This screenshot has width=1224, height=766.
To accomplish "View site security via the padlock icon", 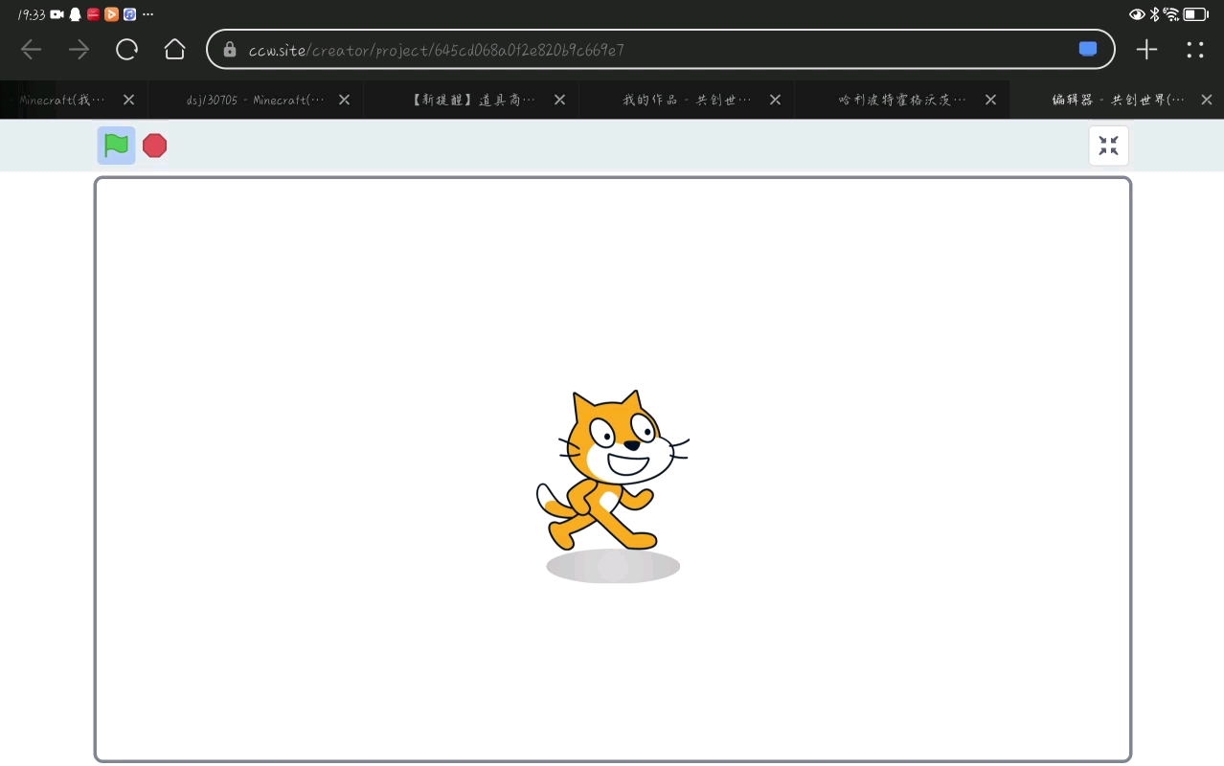I will tap(231, 49).
